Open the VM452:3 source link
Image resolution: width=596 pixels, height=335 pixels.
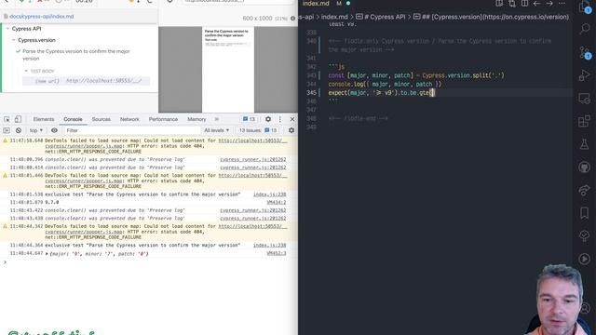277,253
